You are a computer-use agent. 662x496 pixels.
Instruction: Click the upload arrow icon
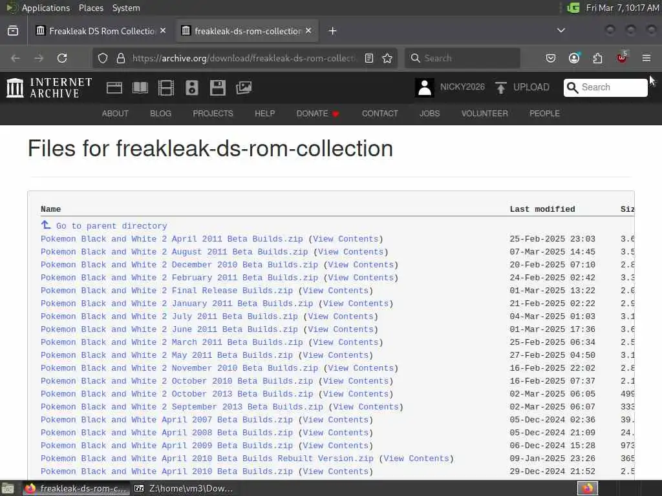pos(501,88)
